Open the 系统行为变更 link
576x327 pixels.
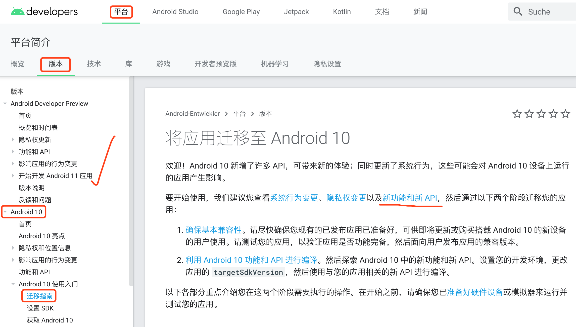coord(294,198)
